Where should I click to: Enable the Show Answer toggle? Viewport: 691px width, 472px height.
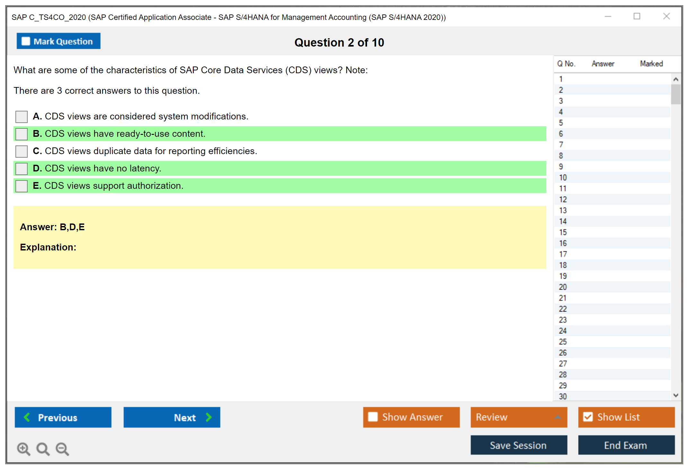click(373, 417)
